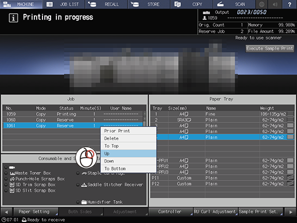Select the PI1 Custom tray row

[x=222, y=178]
